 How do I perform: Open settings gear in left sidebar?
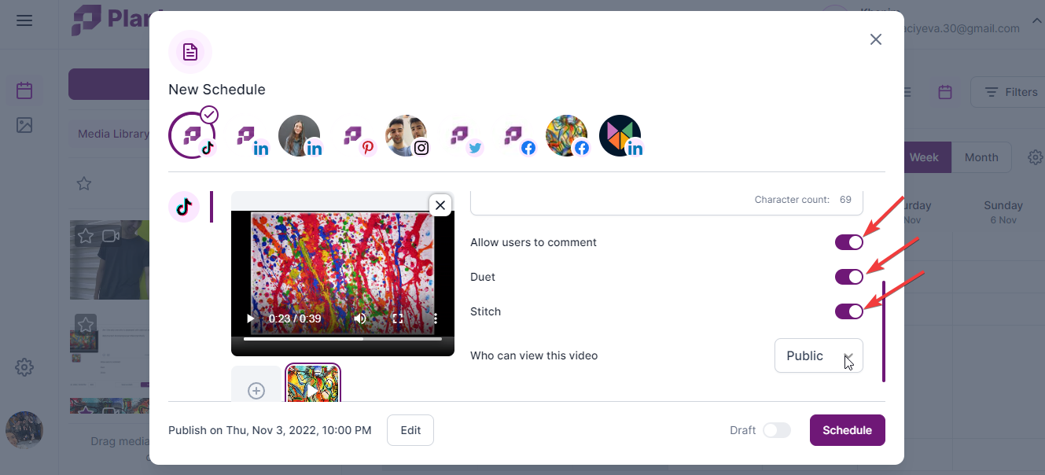coord(24,366)
